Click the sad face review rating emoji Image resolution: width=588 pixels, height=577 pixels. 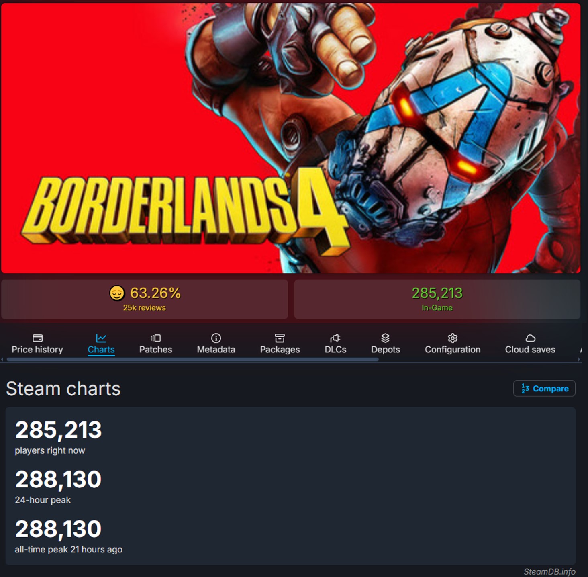[x=117, y=293]
